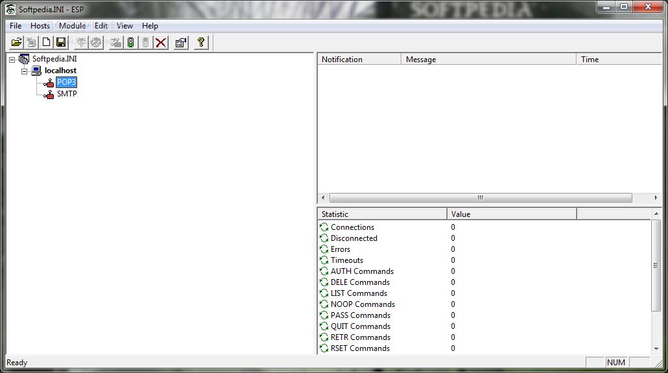Screen dimensions: 668x373
Task: Select the SMTP module in the tree
Action: click(67, 94)
